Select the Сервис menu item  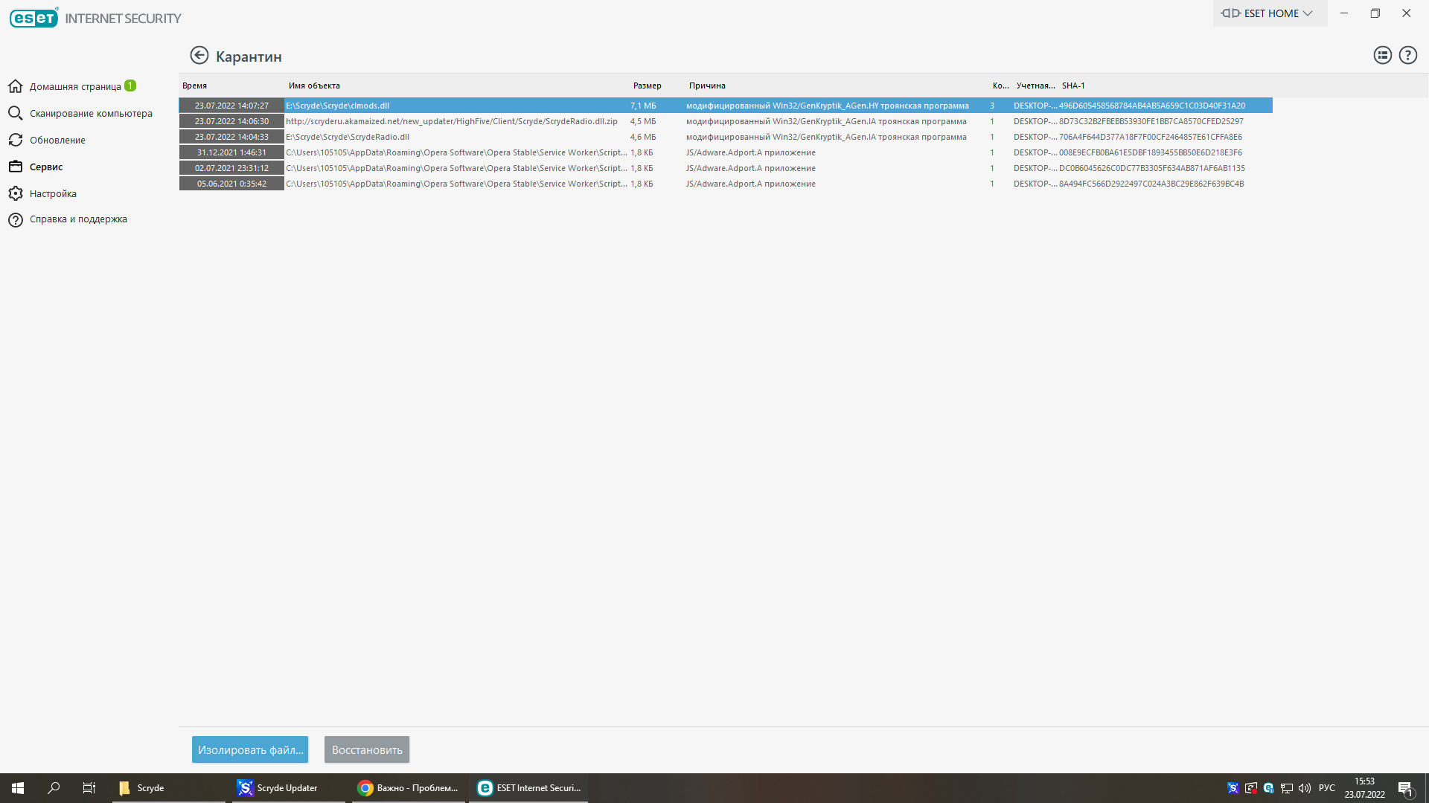[x=46, y=167]
